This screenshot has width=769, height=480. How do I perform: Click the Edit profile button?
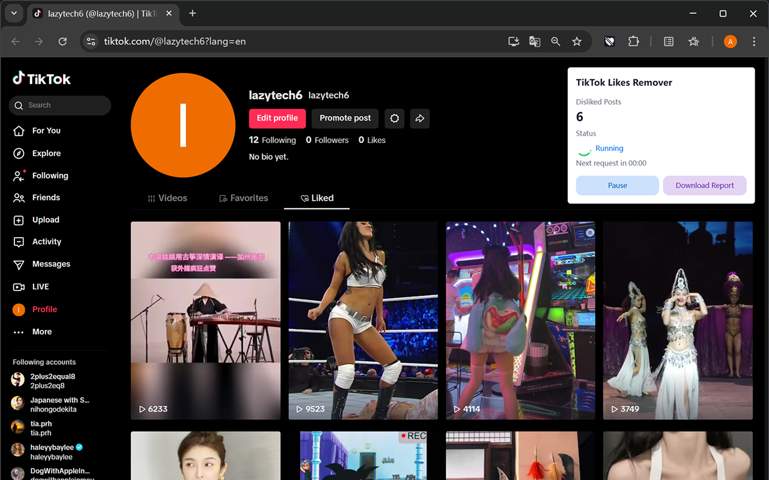278,118
